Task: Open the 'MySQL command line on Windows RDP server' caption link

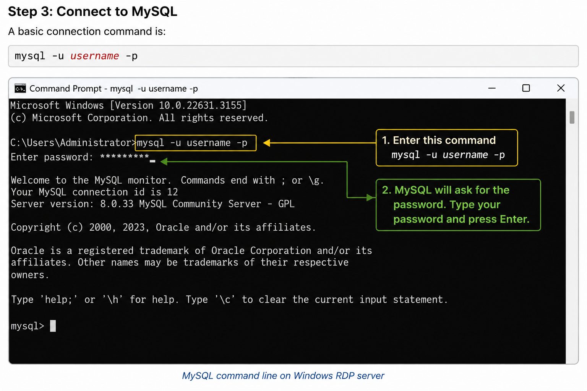Action: tap(283, 376)
